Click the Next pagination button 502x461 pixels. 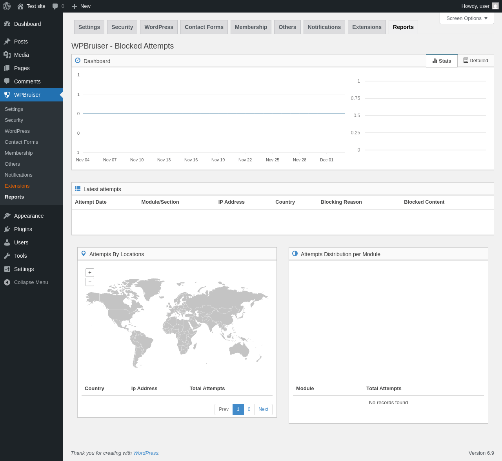263,409
